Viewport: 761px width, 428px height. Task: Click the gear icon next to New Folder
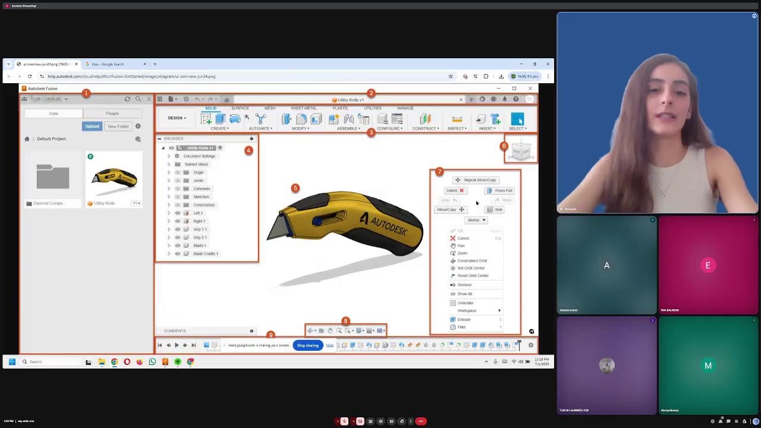coord(138,126)
